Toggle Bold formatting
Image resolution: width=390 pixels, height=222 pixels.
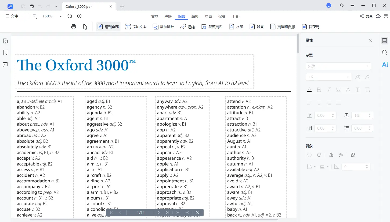(319, 90)
